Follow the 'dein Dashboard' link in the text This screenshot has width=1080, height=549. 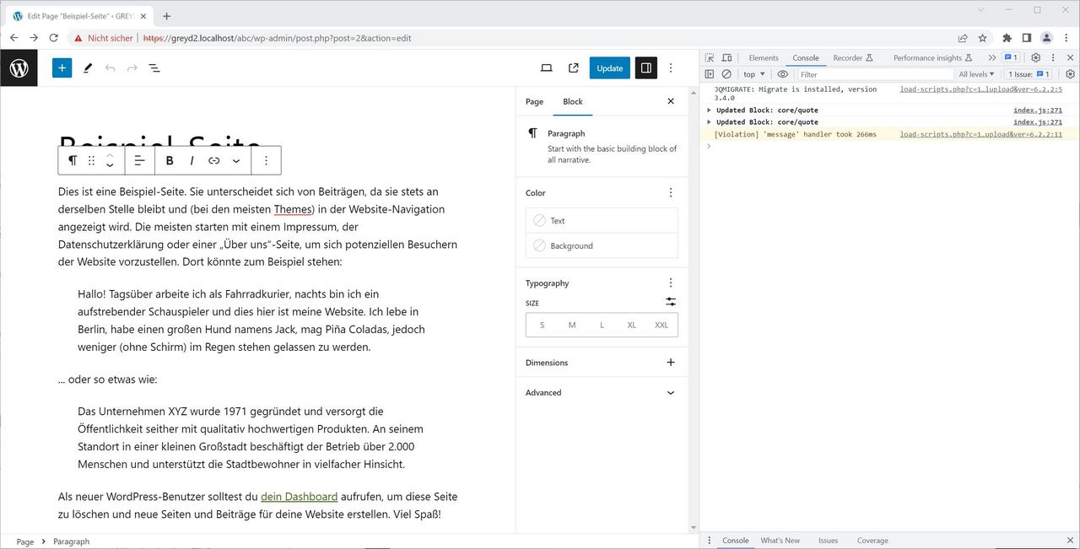point(299,497)
